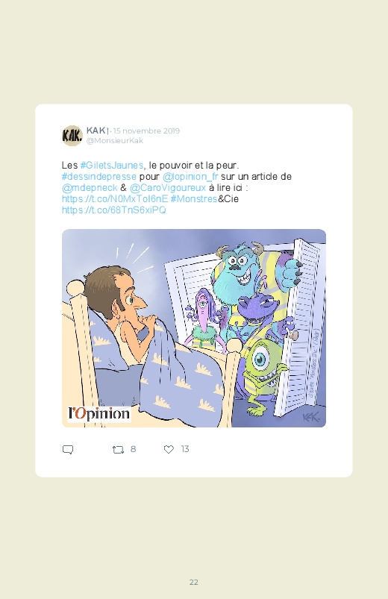The height and width of the screenshot is (599, 388).
Task: Click the KAK display name
Action: [98, 131]
